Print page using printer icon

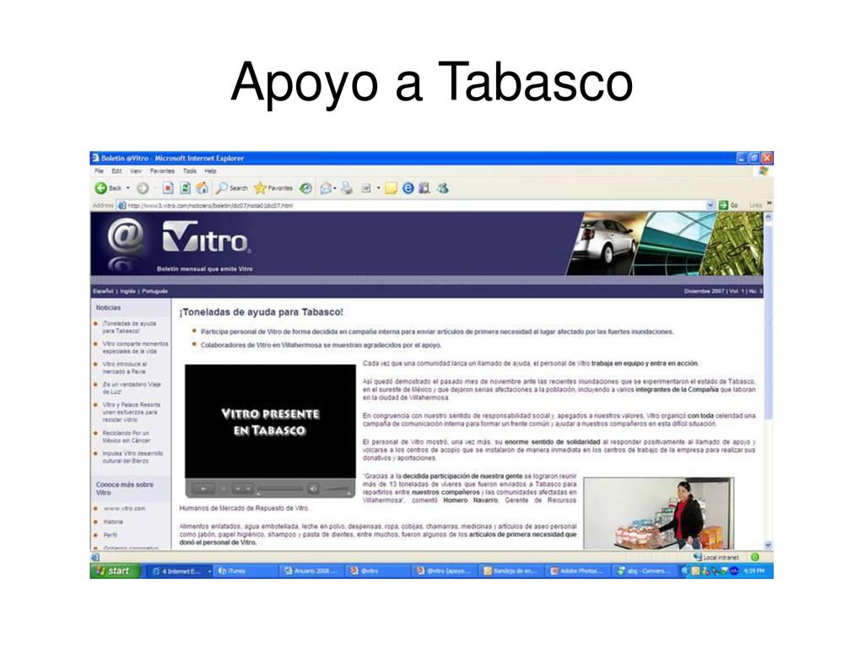pyautogui.click(x=347, y=188)
